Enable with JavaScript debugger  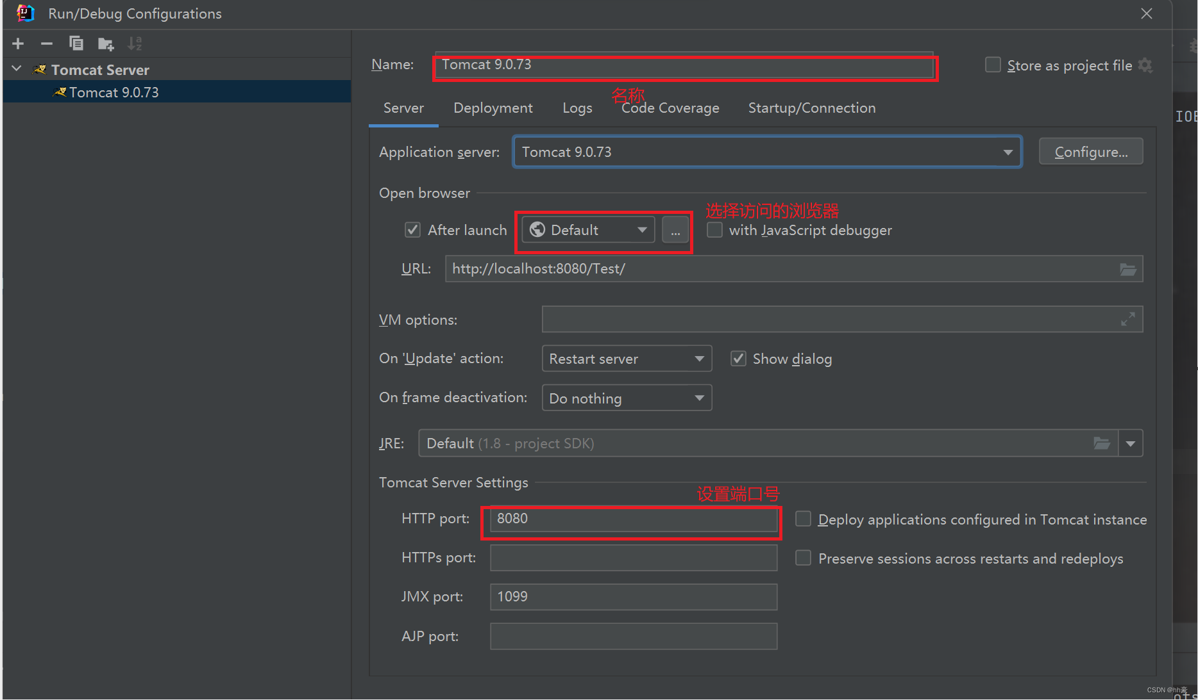(x=714, y=230)
